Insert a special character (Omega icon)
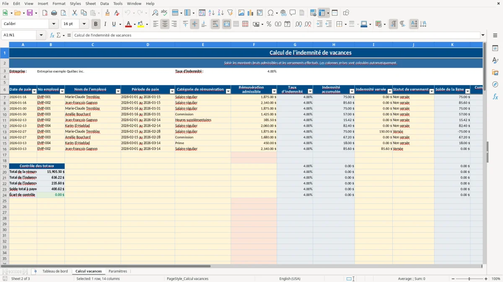The image size is (503, 282). pos(270,13)
